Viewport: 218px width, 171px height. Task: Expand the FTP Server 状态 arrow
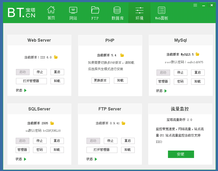click(96, 159)
